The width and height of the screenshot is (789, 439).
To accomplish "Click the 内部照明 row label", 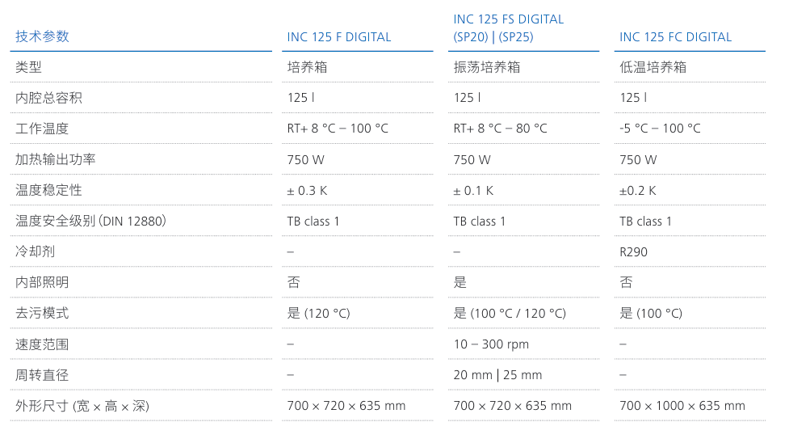I will pyautogui.click(x=42, y=282).
